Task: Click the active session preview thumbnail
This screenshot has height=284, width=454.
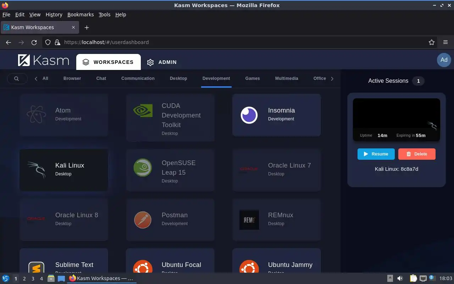Action: 397,120
